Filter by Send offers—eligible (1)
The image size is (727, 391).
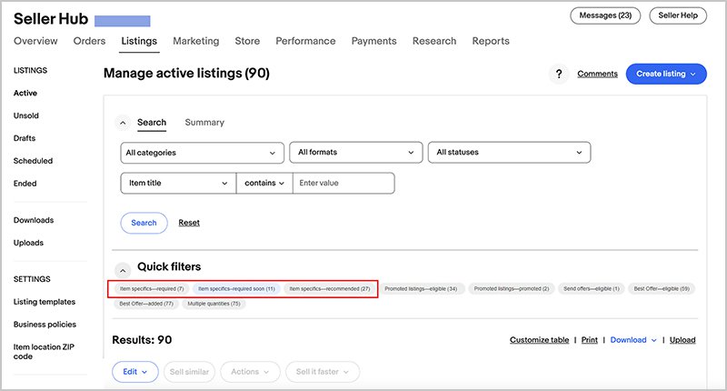592,289
